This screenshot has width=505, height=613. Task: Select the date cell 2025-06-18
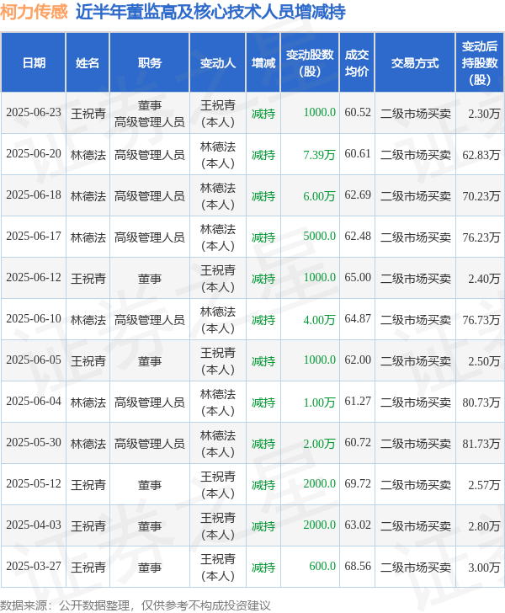pos(34,195)
